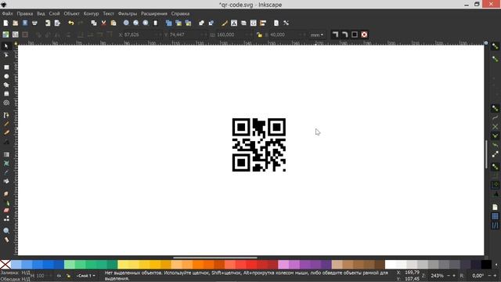Pick the black palette swatch
Viewport: 501px width, 282px height.
click(486, 265)
